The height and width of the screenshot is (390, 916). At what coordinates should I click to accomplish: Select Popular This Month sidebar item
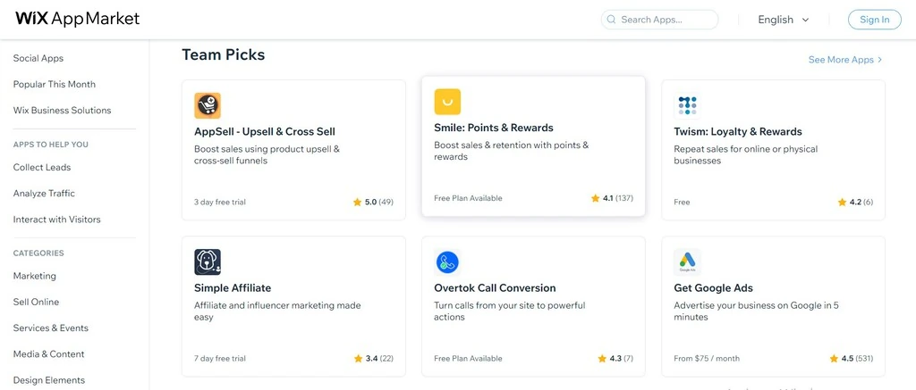tap(55, 84)
